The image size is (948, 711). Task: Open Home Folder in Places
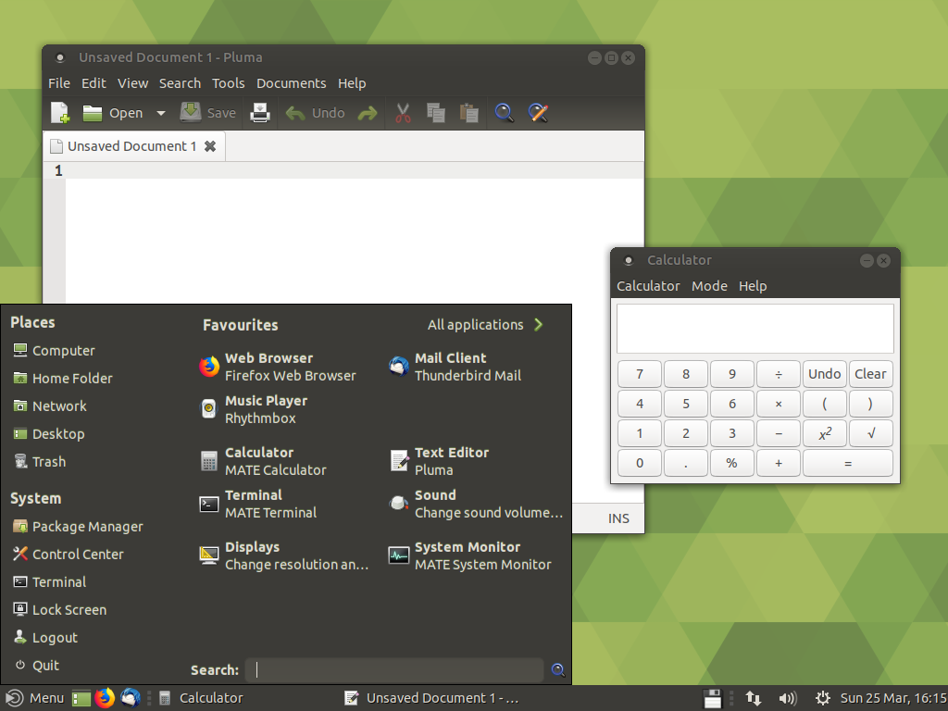click(63, 379)
